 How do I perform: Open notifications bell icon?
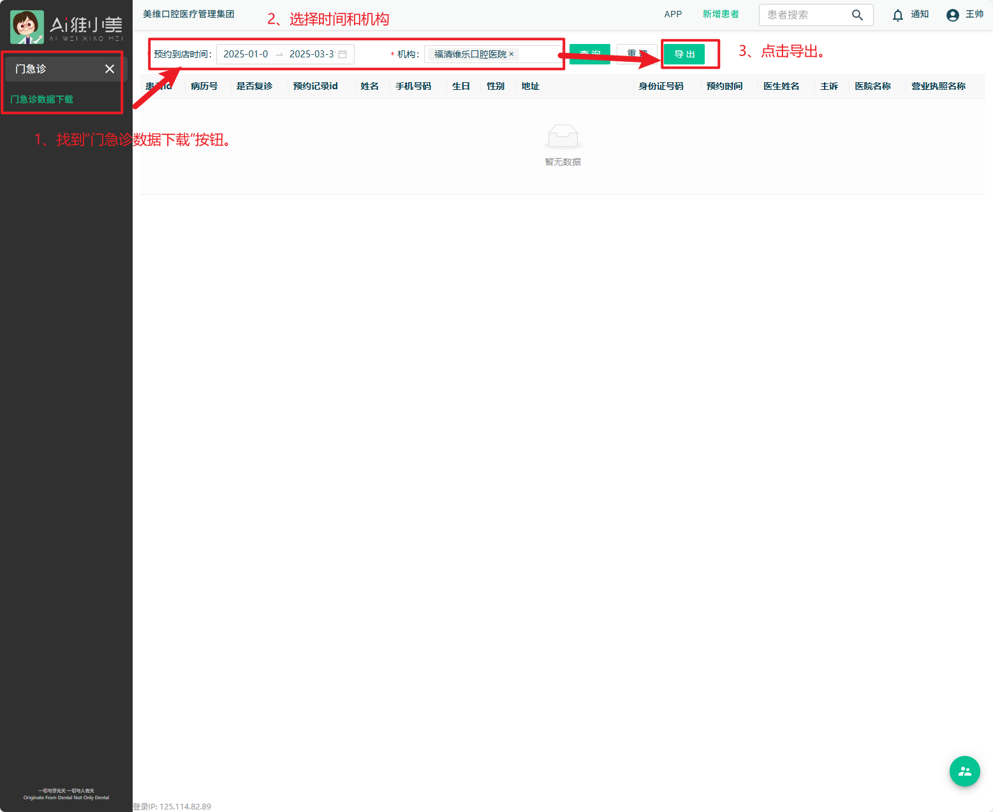[x=898, y=15]
